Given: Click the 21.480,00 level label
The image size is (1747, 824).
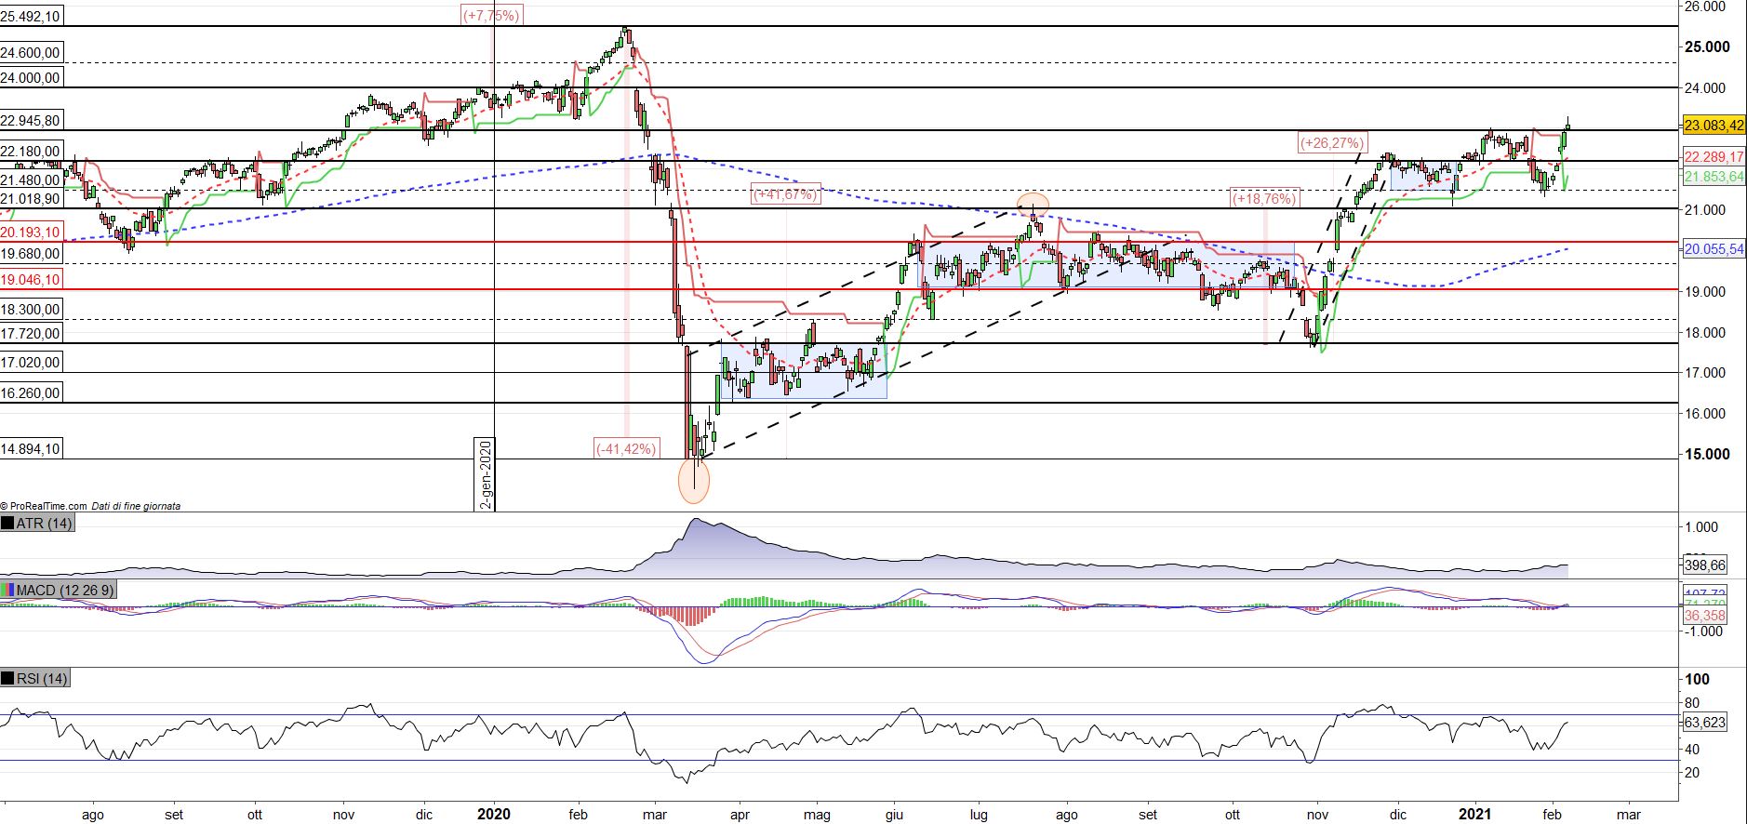Looking at the screenshot, I should 31,179.
